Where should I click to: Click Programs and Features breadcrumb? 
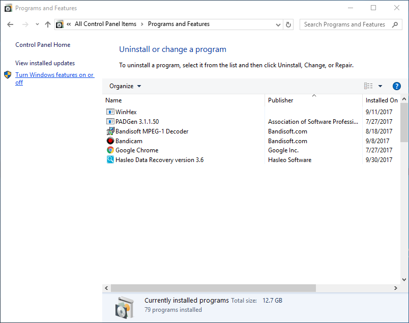click(179, 24)
